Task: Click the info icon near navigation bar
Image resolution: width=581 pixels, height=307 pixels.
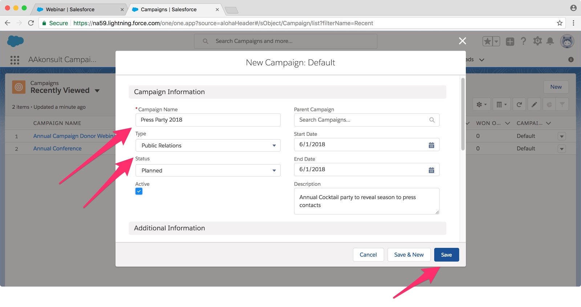Action: point(571,59)
